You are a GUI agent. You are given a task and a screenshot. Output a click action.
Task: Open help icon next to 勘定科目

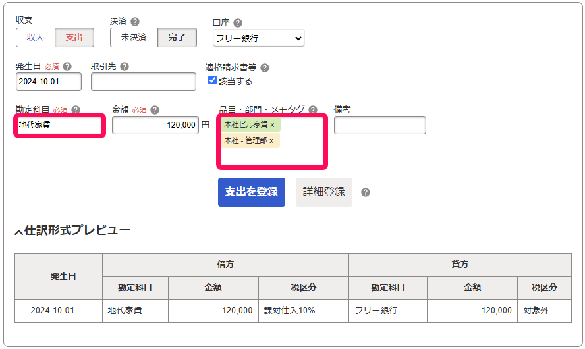pos(76,109)
